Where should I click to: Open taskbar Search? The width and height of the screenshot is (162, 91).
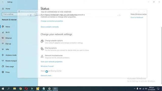point(9,89)
